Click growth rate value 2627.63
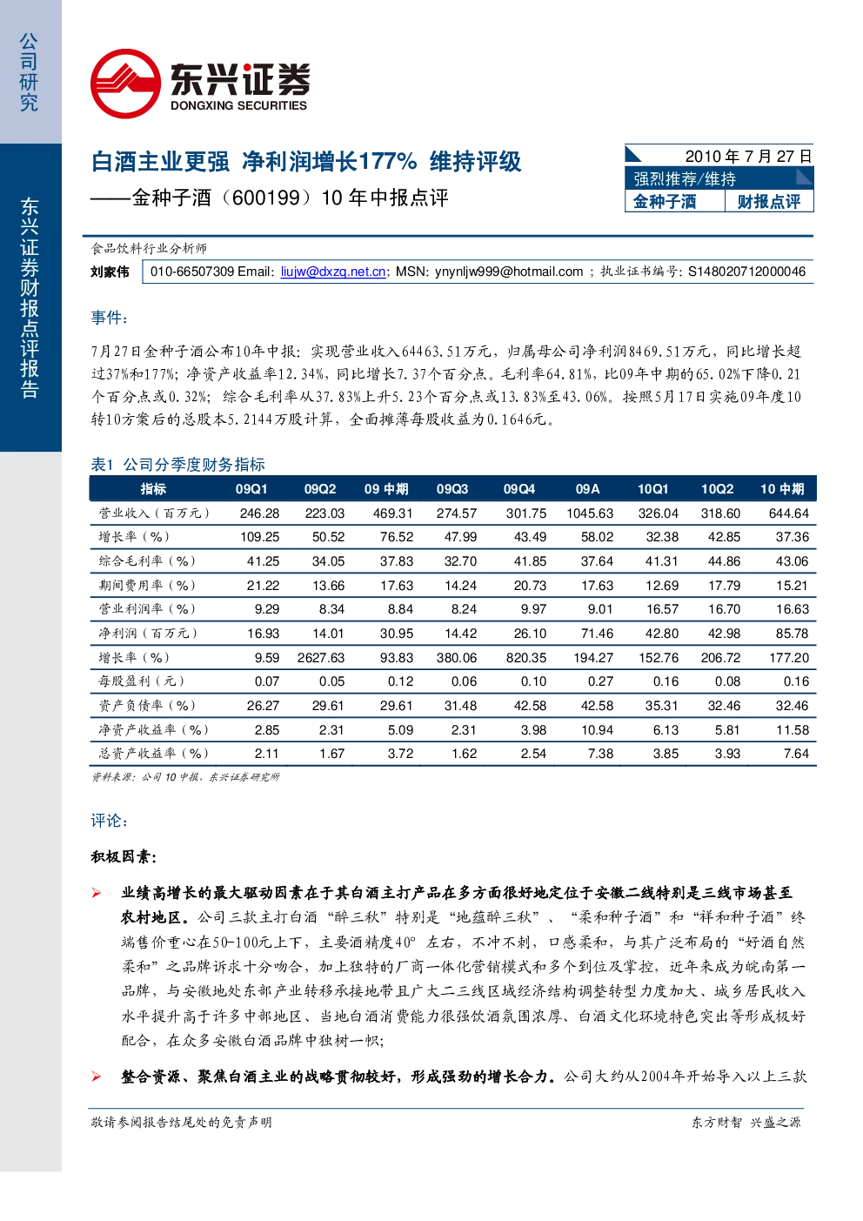The height and width of the screenshot is (1221, 863). point(321,658)
